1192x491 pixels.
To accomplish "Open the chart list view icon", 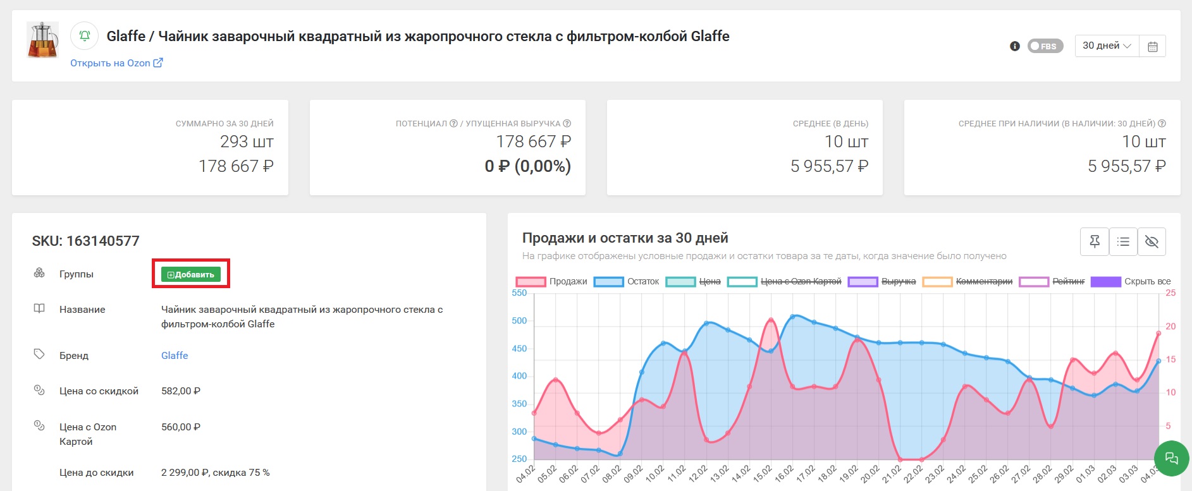I will coord(1123,241).
